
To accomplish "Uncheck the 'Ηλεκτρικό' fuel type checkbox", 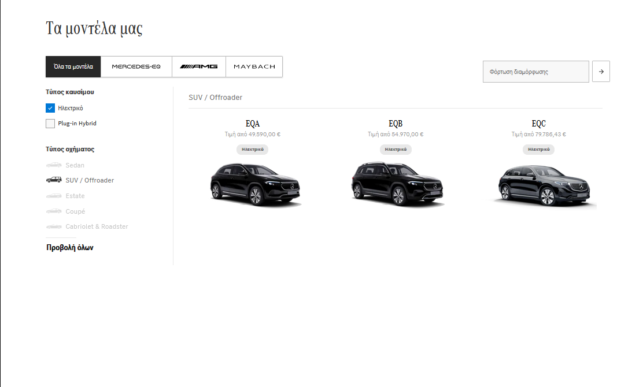I will pyautogui.click(x=50, y=108).
